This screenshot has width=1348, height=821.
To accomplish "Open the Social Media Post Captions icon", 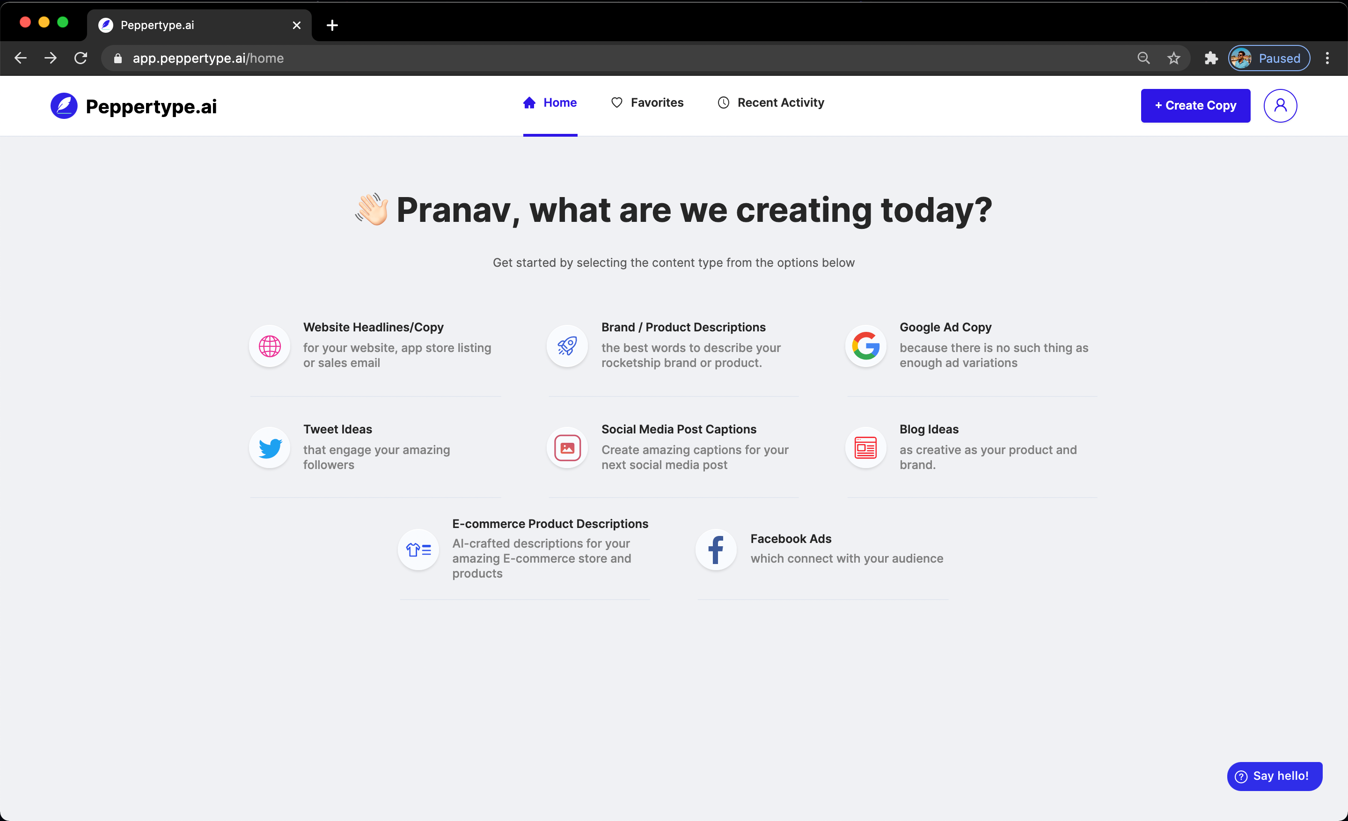I will pos(567,448).
